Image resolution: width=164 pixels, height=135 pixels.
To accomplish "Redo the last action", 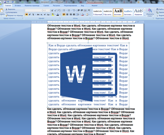I will (x=12, y=2).
